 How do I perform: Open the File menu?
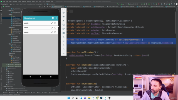coord(4,1)
